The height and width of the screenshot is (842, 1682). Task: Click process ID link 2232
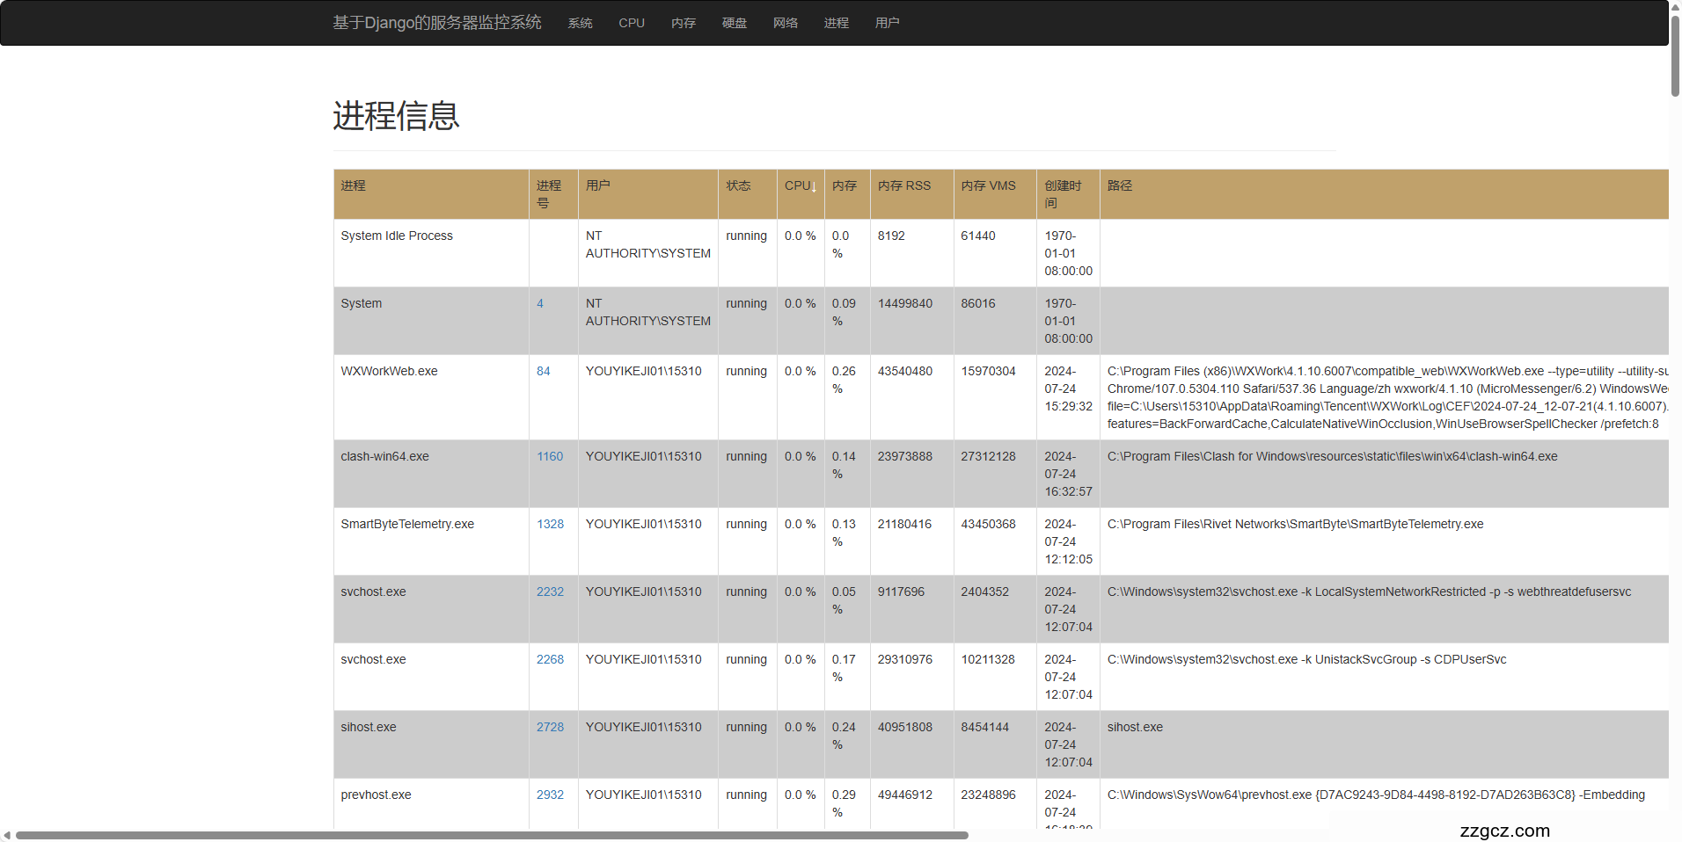pos(550,592)
